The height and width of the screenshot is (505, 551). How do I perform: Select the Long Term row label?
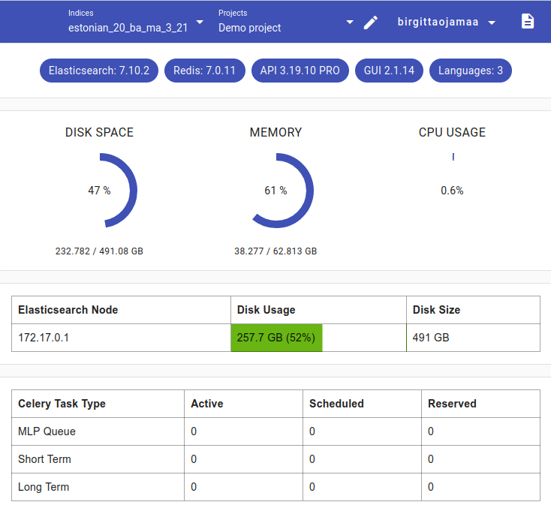(x=44, y=487)
